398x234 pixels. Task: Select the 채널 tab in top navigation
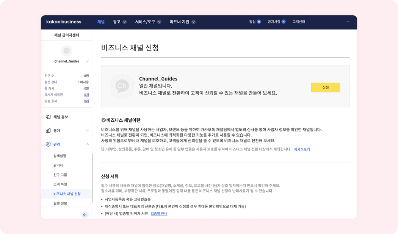click(x=101, y=22)
